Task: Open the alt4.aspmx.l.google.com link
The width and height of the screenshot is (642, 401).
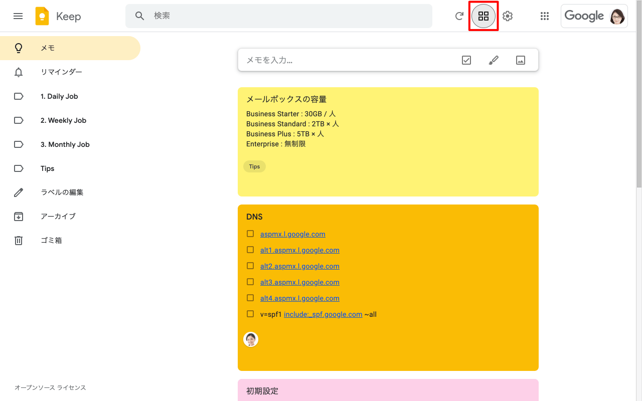Action: point(299,298)
